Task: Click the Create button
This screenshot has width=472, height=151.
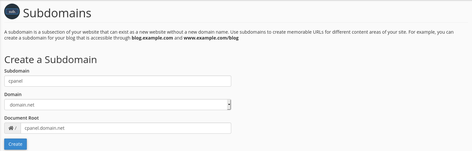Action: pos(15,144)
